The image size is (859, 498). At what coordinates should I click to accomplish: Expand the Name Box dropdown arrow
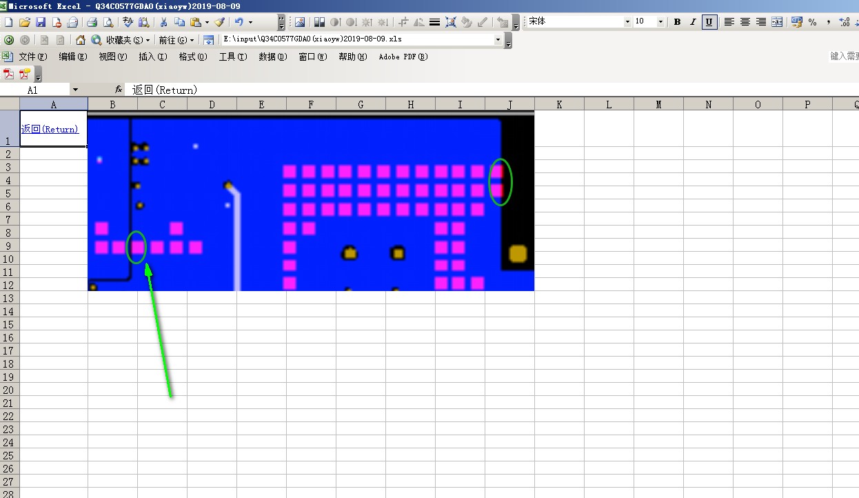tap(75, 90)
